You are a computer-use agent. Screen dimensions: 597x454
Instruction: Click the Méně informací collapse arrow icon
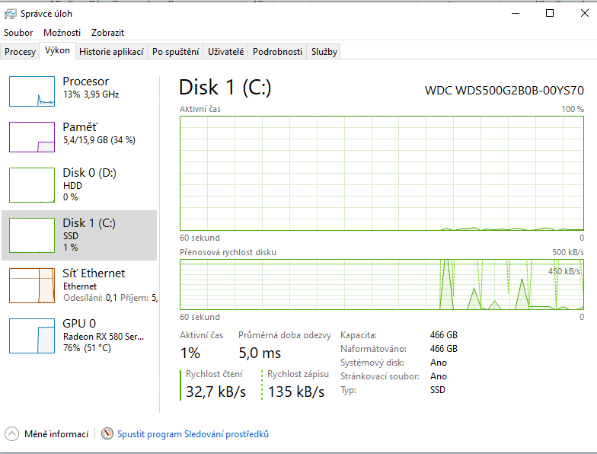11,434
